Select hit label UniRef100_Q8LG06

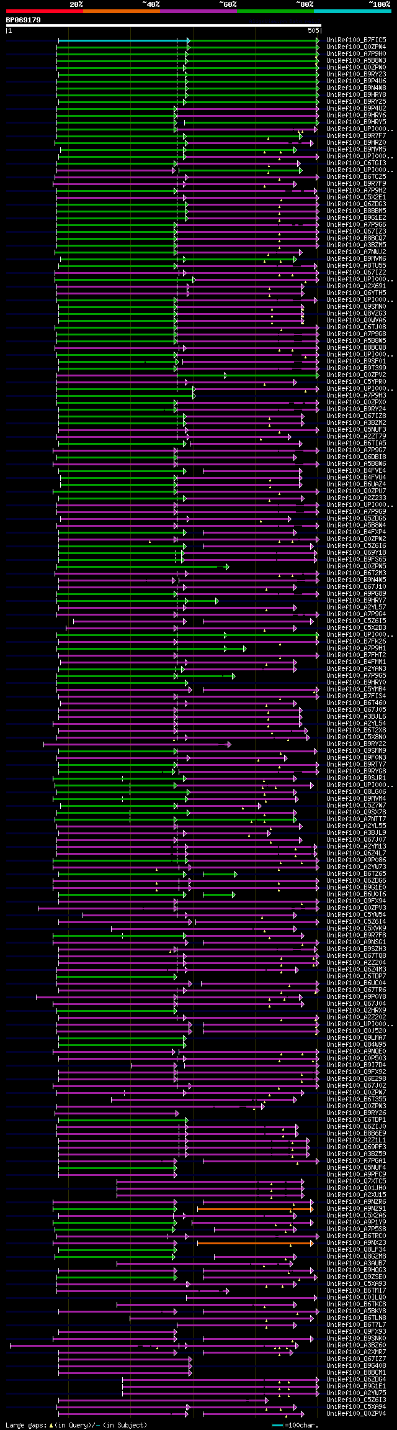click(356, 791)
